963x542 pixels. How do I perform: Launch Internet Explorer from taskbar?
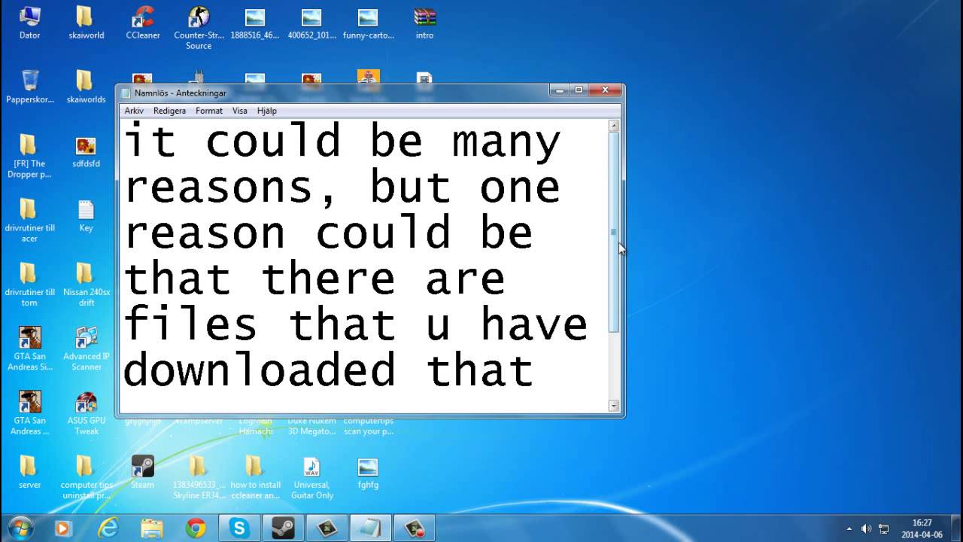[x=108, y=528]
